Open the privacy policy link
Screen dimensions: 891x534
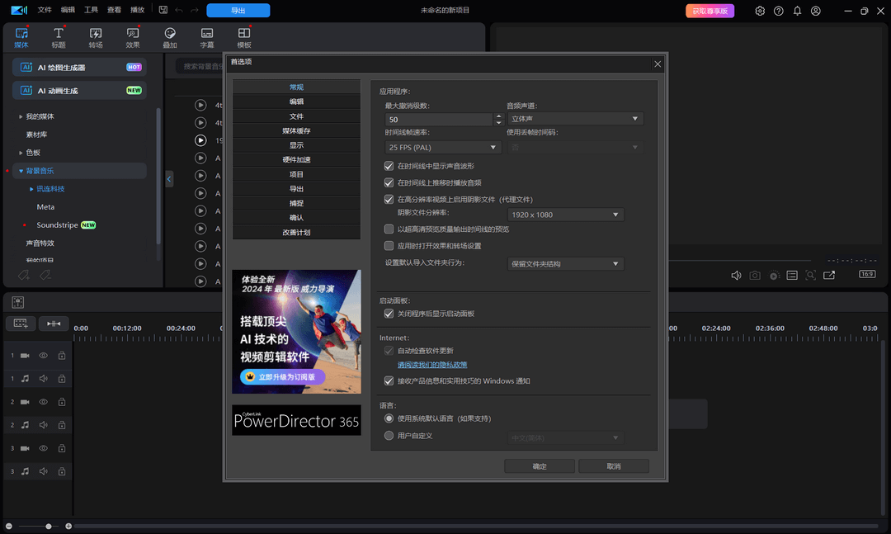[x=432, y=365]
